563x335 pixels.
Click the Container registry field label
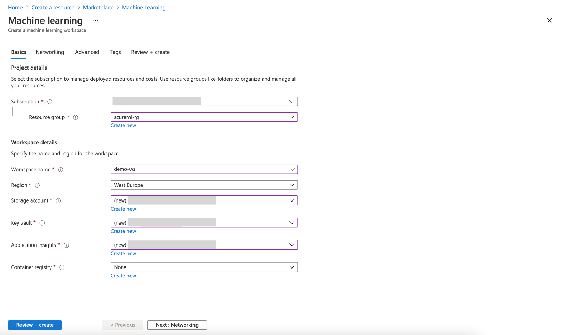31,267
